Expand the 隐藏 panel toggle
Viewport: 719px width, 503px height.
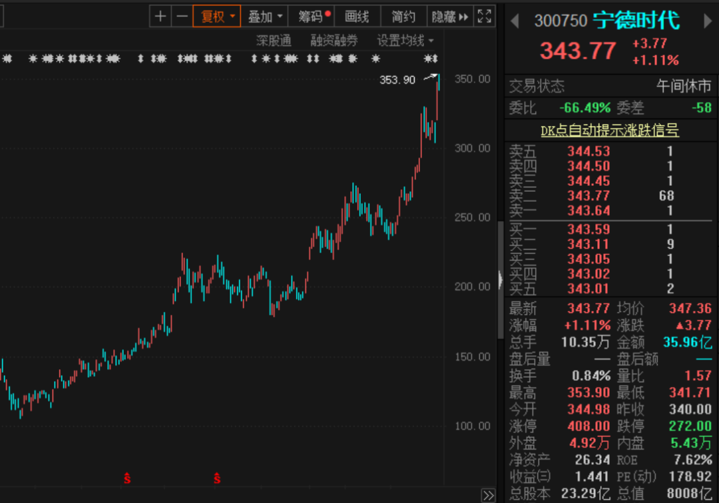[x=449, y=17]
